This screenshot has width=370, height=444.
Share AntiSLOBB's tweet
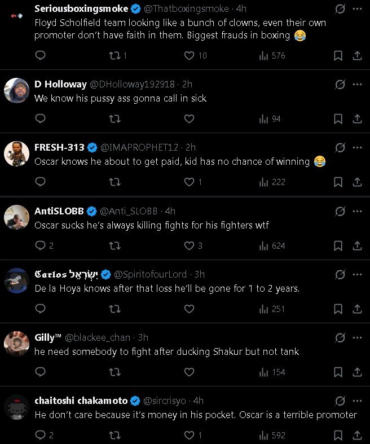[x=357, y=246]
